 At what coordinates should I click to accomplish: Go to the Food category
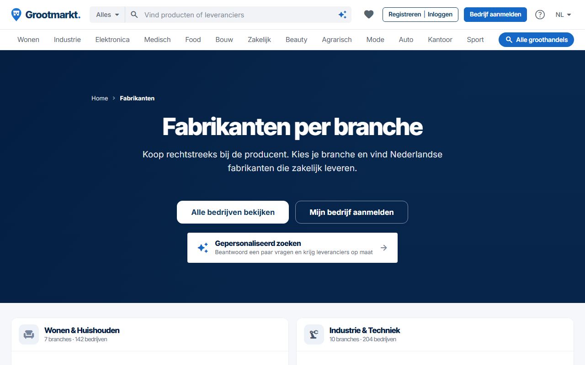coord(193,40)
